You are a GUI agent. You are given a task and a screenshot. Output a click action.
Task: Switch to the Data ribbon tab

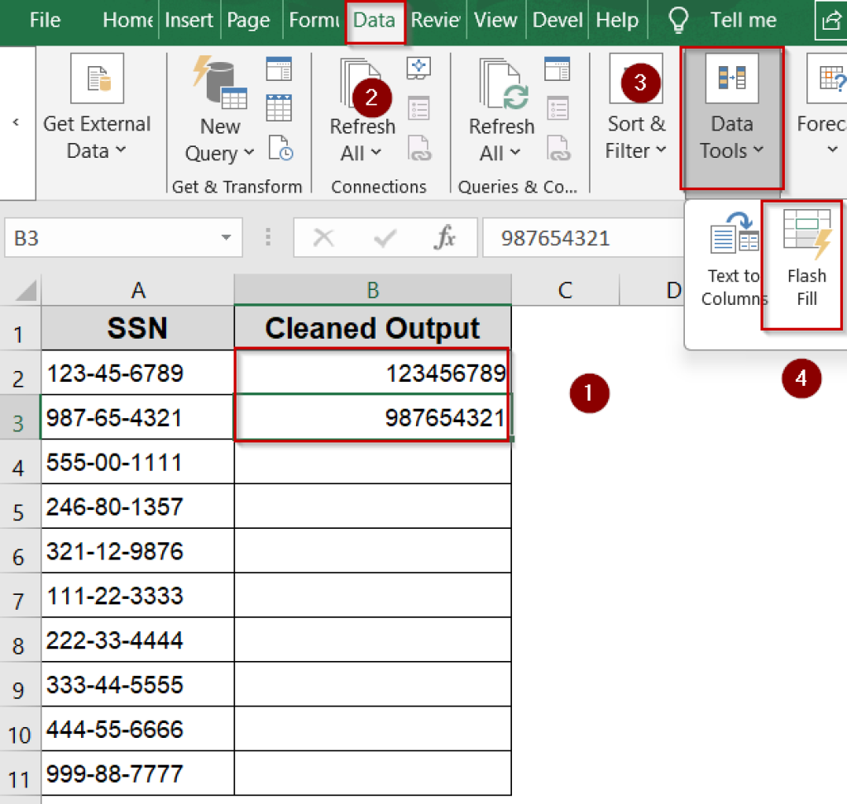coord(374,20)
